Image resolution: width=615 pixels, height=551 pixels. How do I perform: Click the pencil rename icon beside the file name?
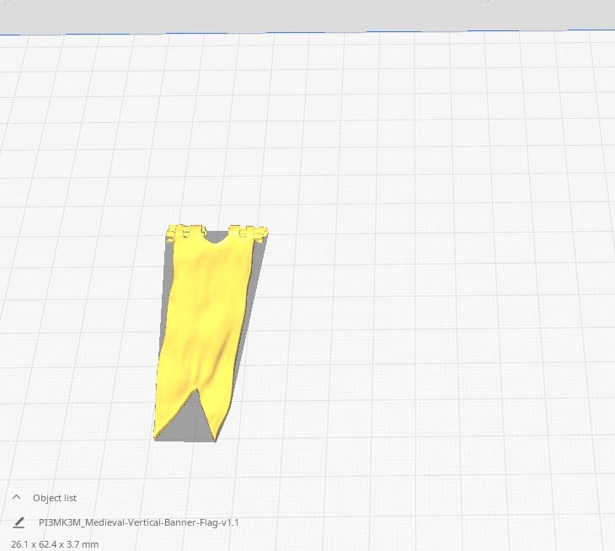coord(19,522)
